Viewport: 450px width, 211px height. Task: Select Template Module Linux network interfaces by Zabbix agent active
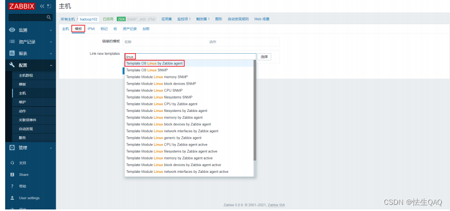tap(189, 171)
